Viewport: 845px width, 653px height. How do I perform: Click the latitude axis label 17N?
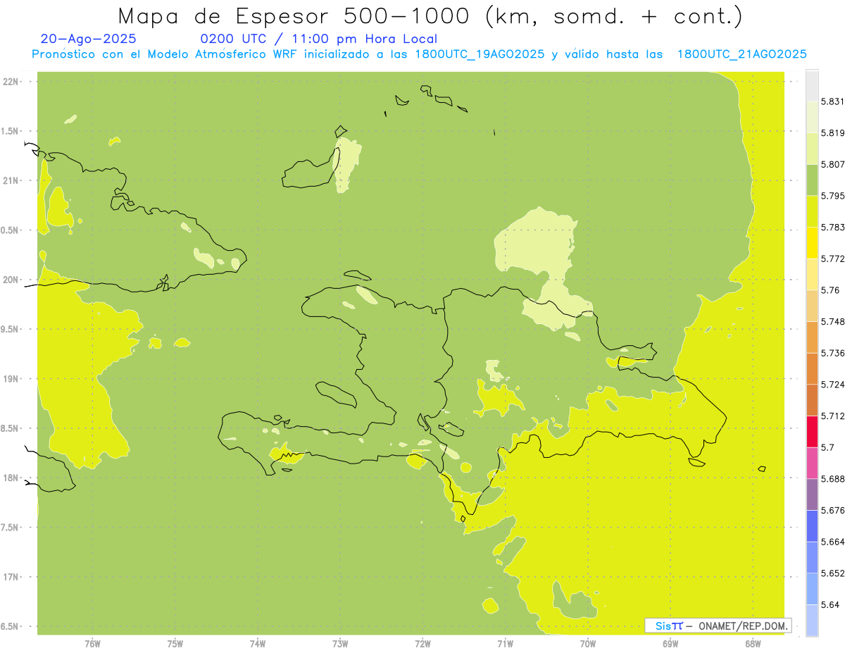coord(11,577)
